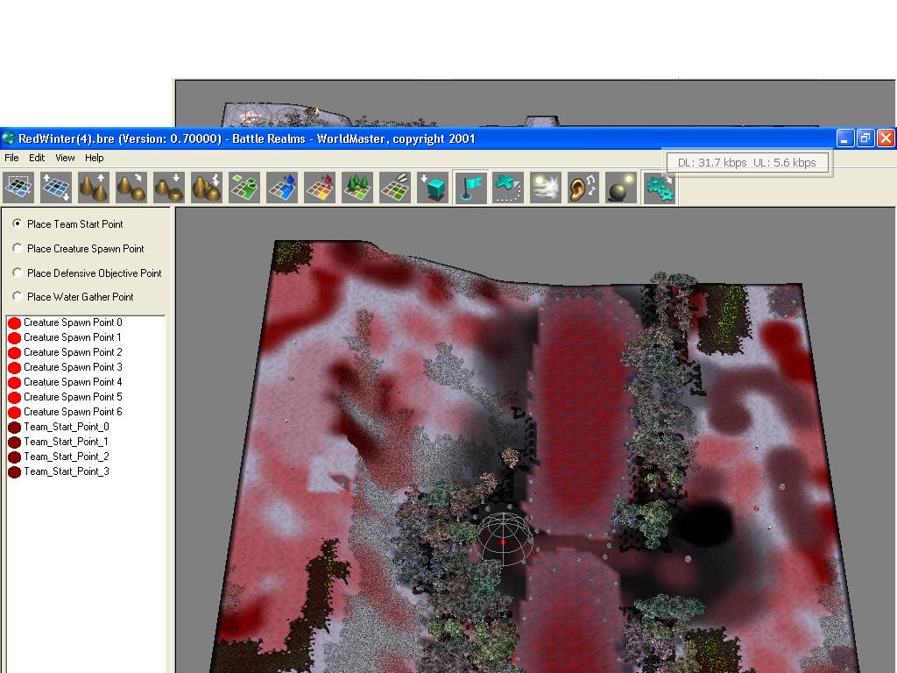Screen dimensions: 897x673
Task: Restore down the WorldMaster window
Action: pyautogui.click(x=865, y=138)
